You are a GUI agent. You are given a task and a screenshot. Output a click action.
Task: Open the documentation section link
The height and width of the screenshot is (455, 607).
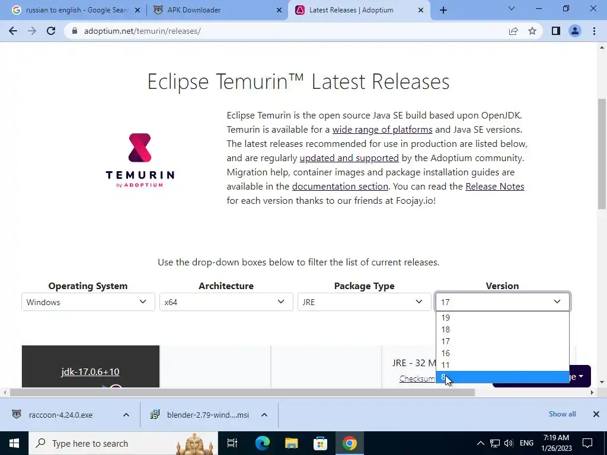click(340, 187)
